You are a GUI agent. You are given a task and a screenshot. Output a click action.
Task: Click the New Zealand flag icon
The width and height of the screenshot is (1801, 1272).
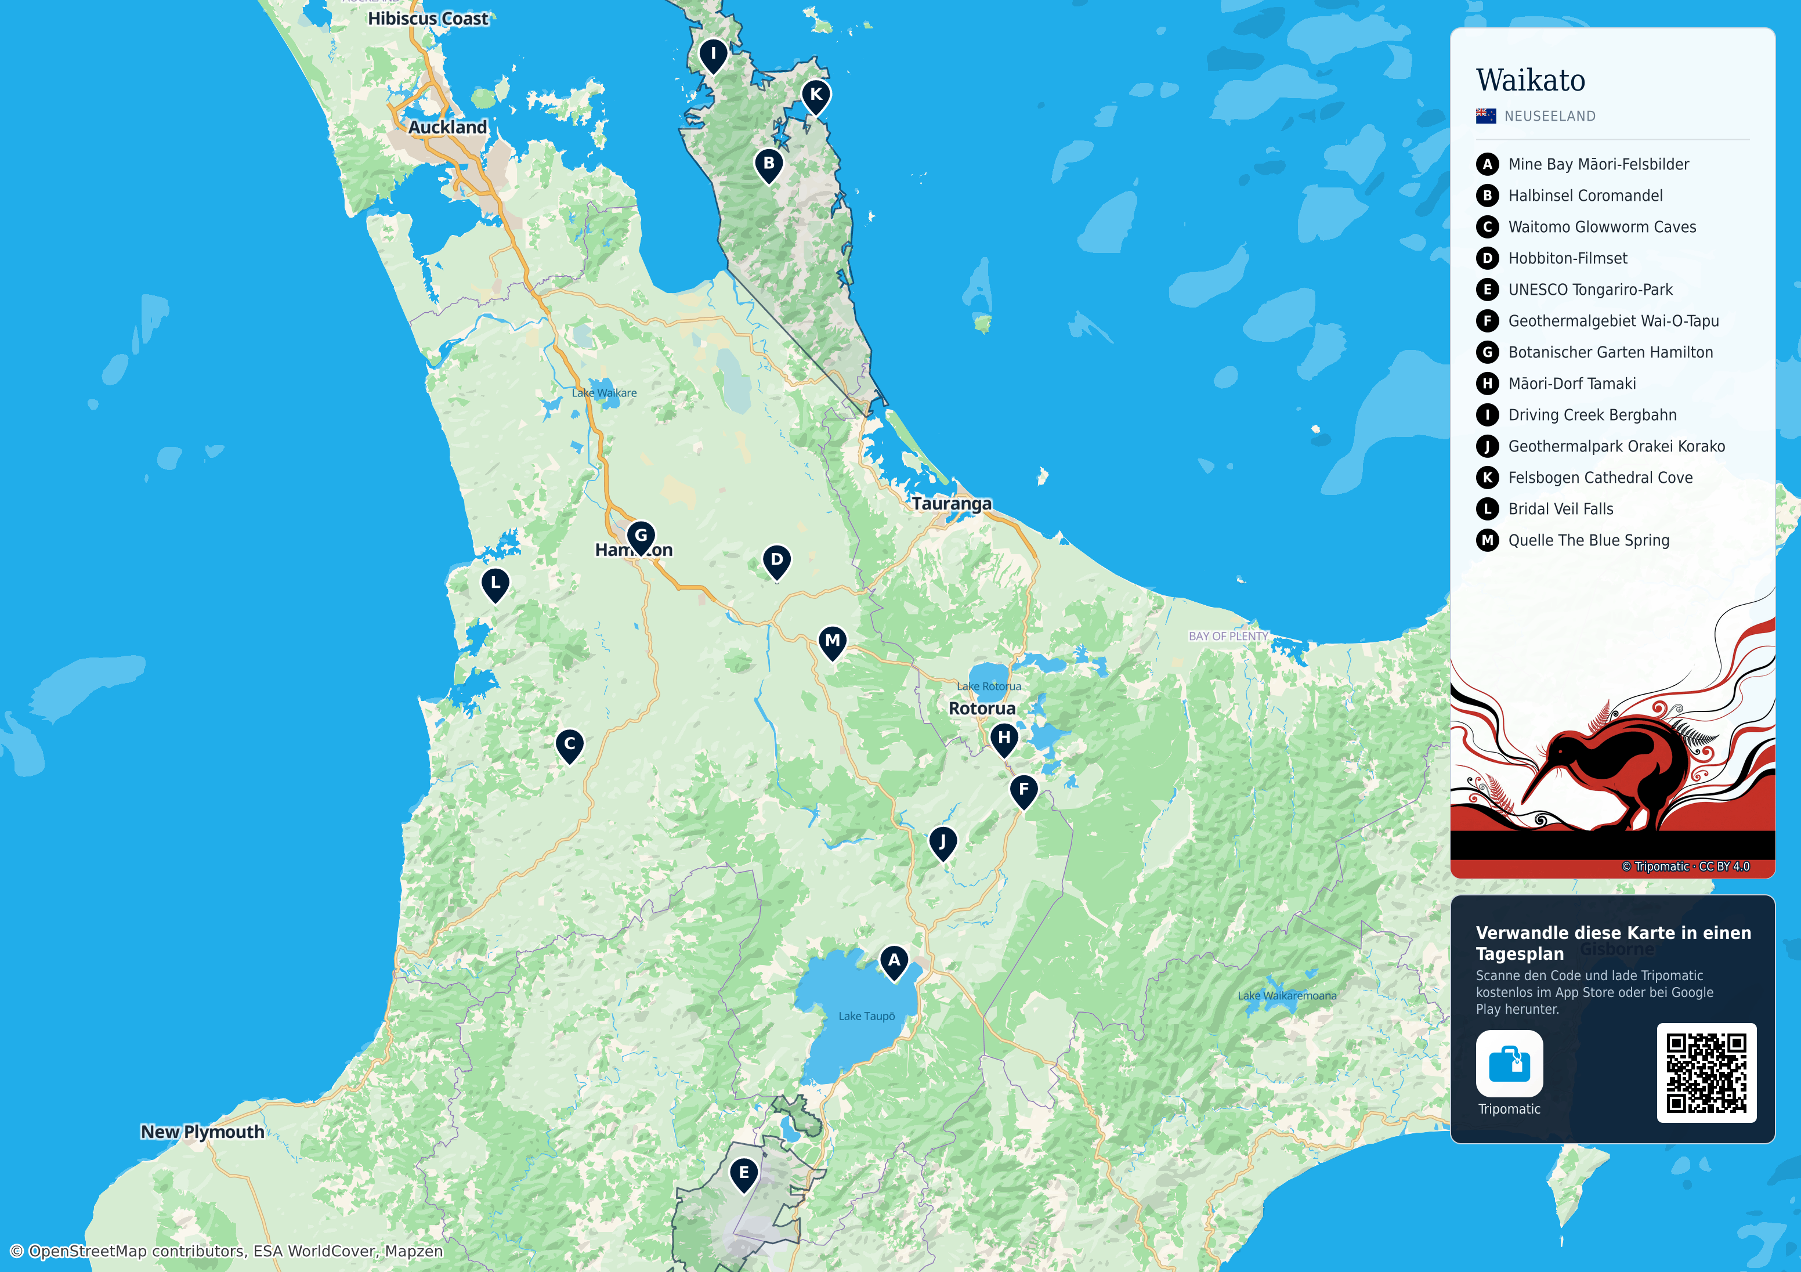[1486, 116]
